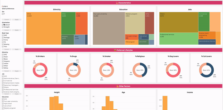The height and width of the screenshot is (110, 223).
Task: Uncheck Science / tech / engine... job checkbox
Action: click(x=3, y=92)
